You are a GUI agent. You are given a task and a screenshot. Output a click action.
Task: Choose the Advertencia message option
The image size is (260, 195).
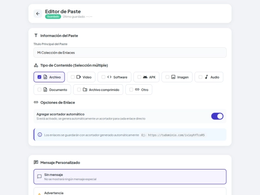click(130, 191)
